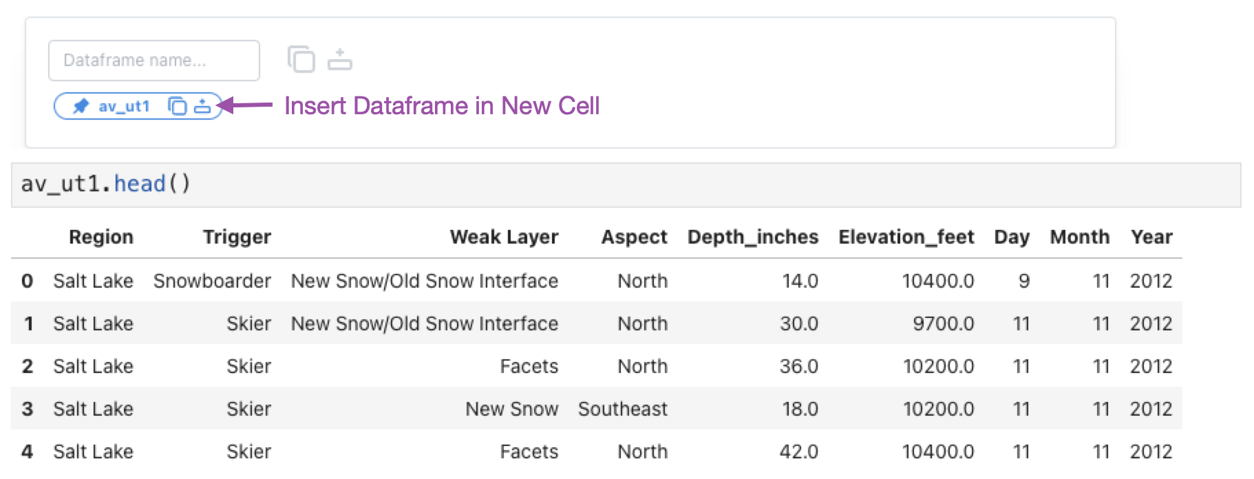Select row index 4 in table
Image resolution: width=1254 pixels, height=479 pixels.
click(27, 451)
